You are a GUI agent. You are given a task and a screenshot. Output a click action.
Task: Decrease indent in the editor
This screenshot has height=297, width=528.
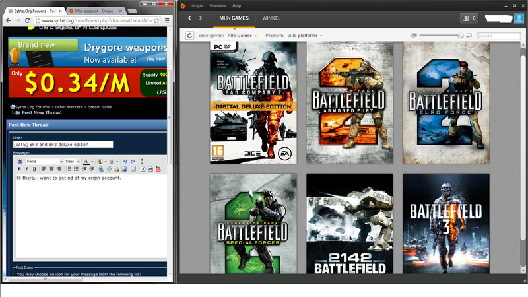84,169
